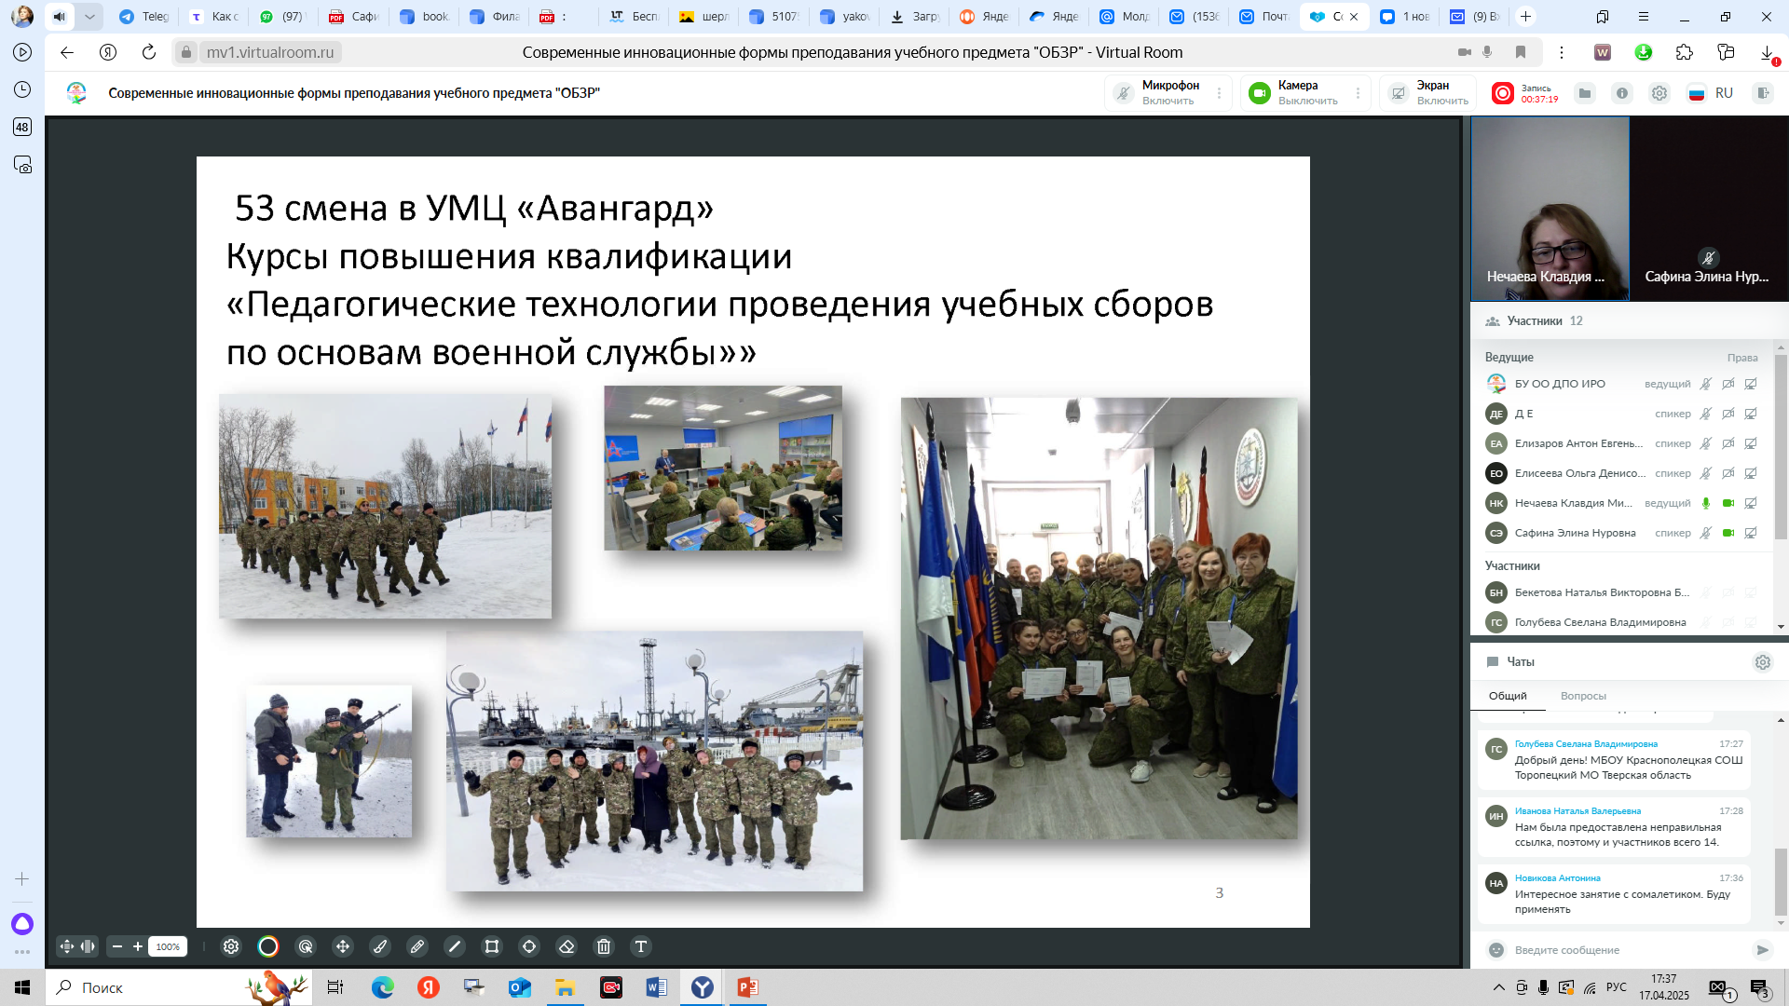Switch to the Вопросы chat tab
1789x1006 pixels.
point(1583,696)
